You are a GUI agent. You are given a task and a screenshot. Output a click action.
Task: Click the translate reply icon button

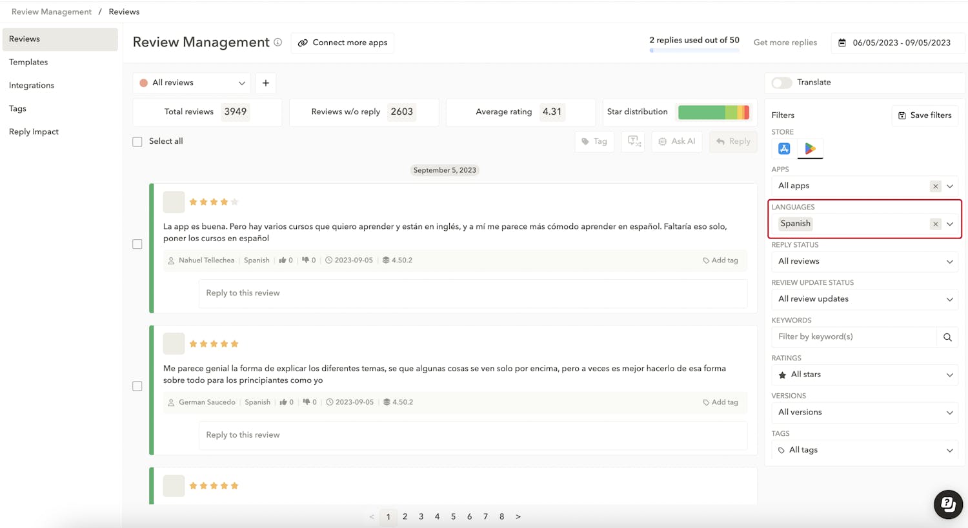[x=633, y=141]
